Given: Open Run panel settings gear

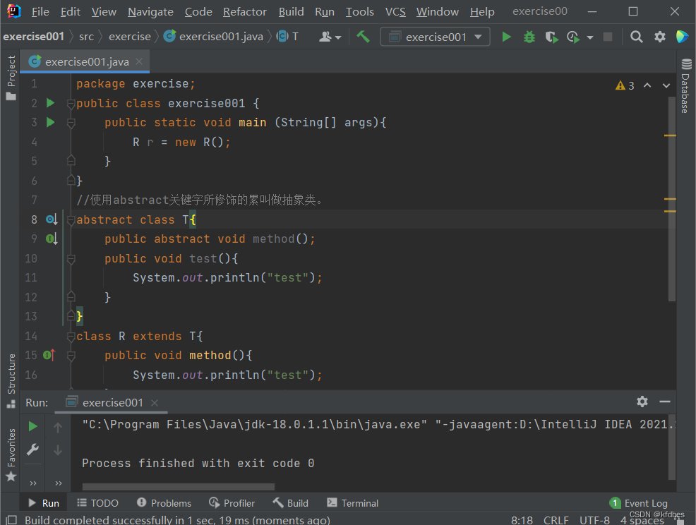Looking at the screenshot, I should pyautogui.click(x=642, y=402).
